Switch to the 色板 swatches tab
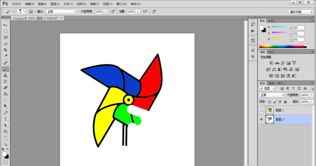Screen dimensions: 316x166 pos(271,21)
